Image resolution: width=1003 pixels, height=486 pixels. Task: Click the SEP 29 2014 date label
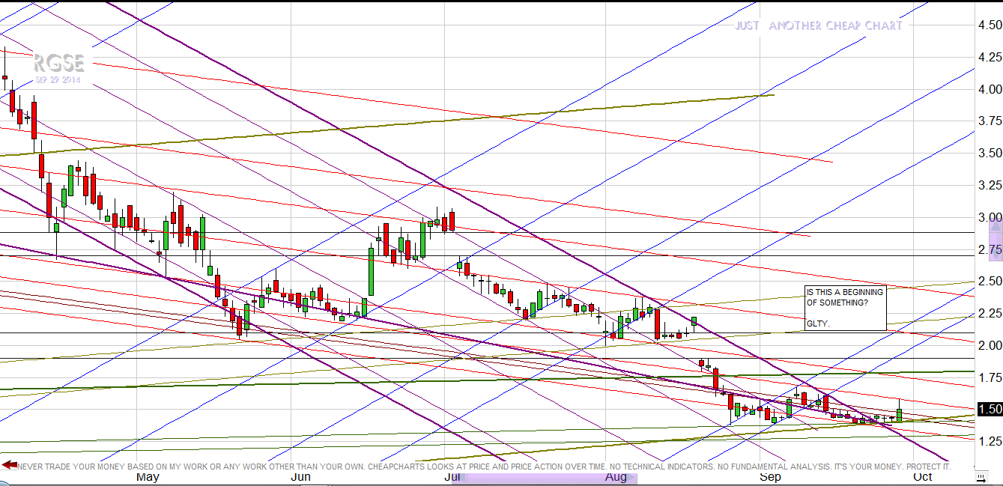[x=58, y=80]
